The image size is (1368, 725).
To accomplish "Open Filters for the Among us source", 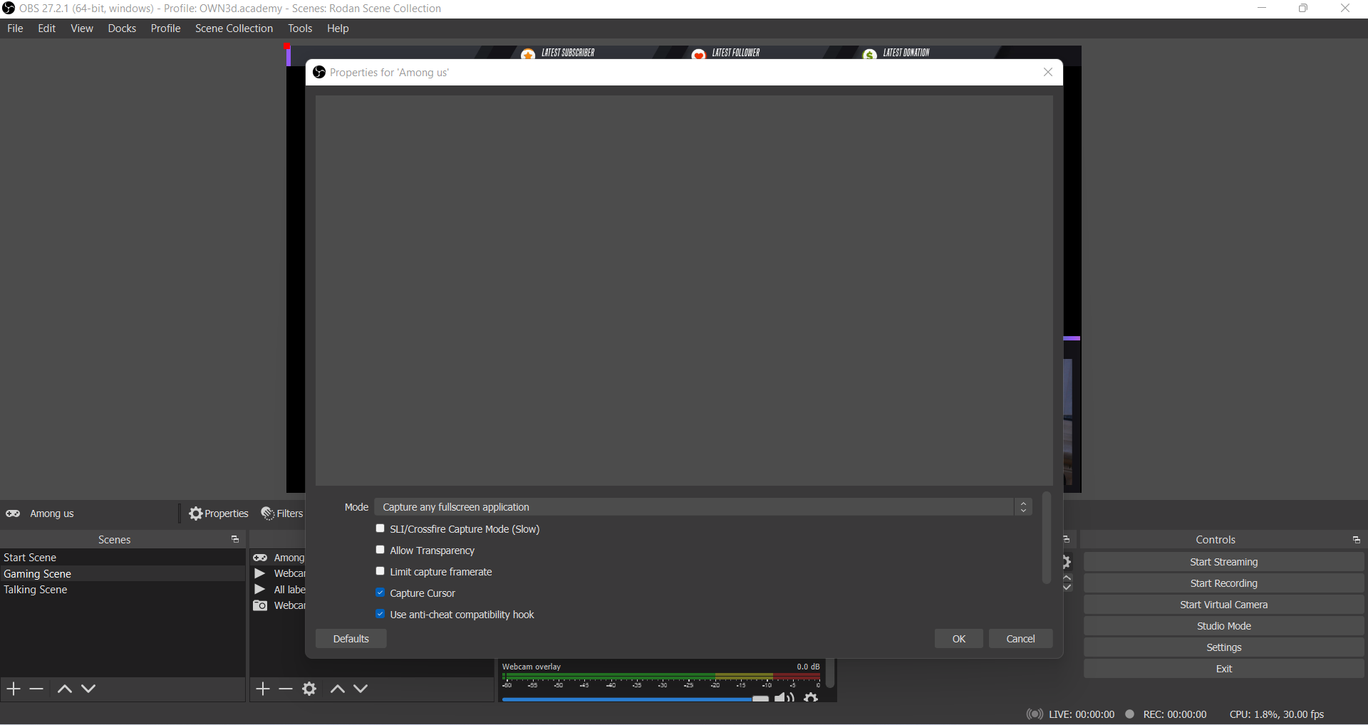I will 282,513.
